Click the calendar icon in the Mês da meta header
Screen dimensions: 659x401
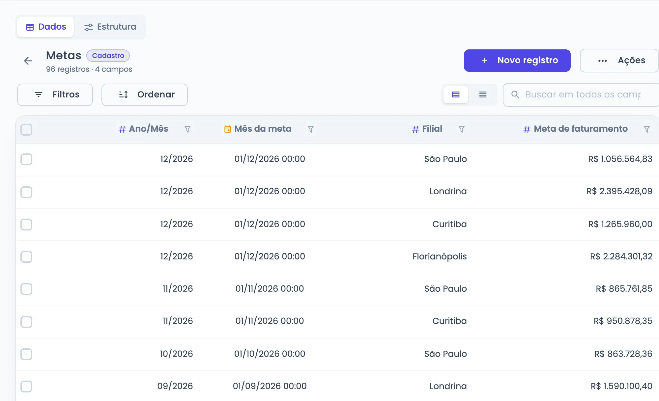(228, 129)
